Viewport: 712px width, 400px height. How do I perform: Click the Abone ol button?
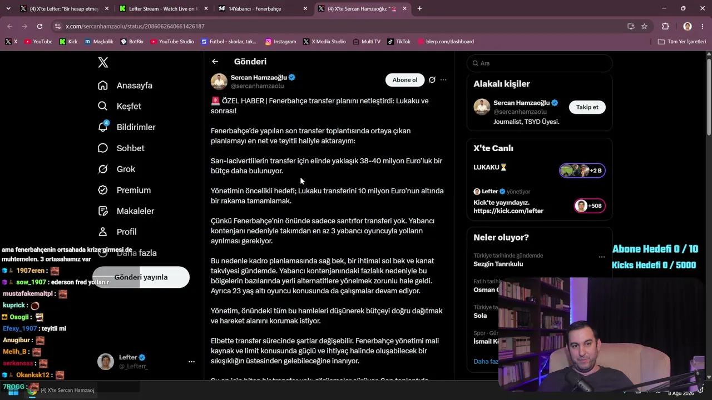click(x=405, y=80)
